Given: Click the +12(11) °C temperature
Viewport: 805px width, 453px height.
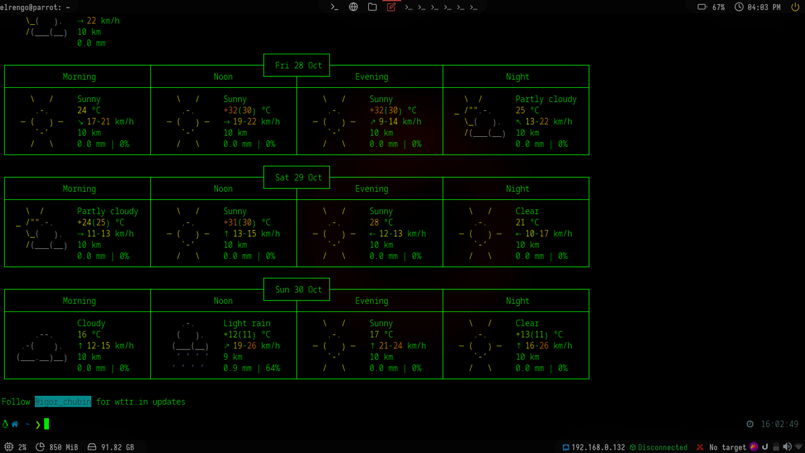Looking at the screenshot, I should tap(247, 334).
